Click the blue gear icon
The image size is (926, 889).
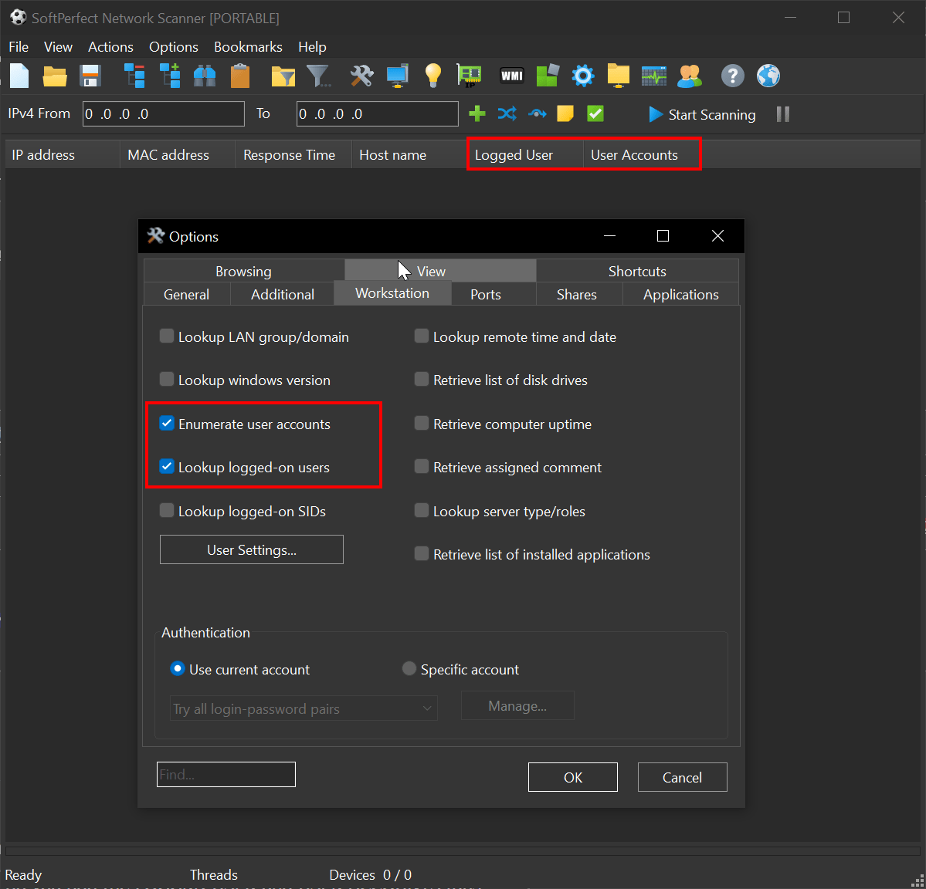(x=583, y=76)
